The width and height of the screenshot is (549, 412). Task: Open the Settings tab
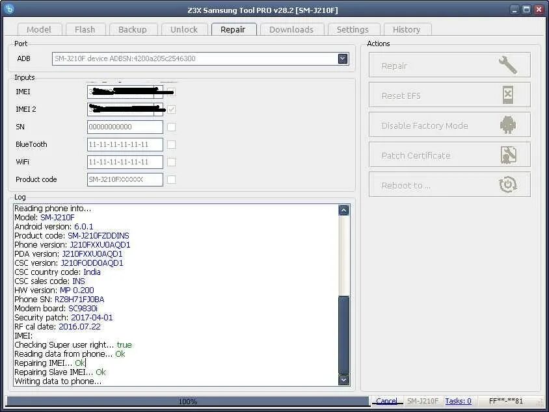353,29
